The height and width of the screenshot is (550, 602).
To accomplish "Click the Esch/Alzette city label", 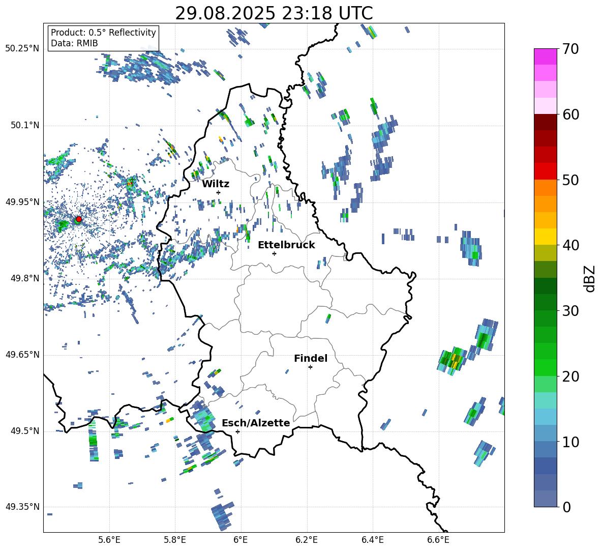I will pyautogui.click(x=256, y=423).
